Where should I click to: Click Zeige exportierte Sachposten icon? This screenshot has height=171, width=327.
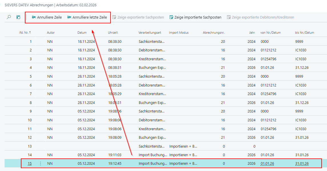tap(114, 17)
